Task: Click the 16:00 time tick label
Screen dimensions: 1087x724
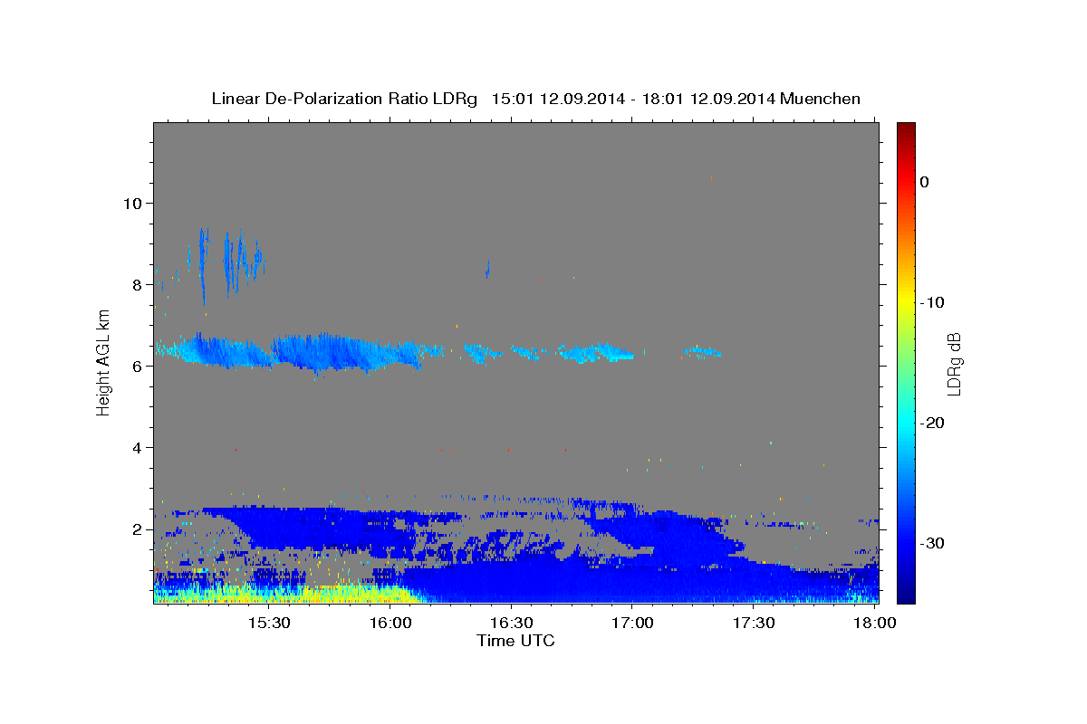Action: 390,624
